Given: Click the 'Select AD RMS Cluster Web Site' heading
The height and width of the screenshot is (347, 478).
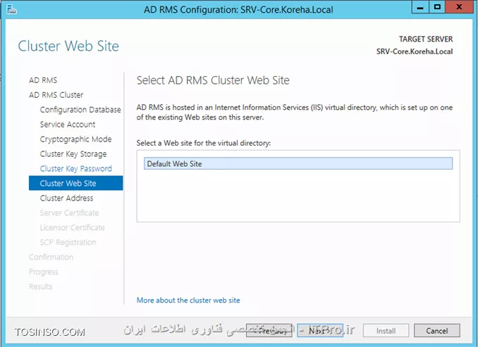Looking at the screenshot, I should [x=213, y=80].
